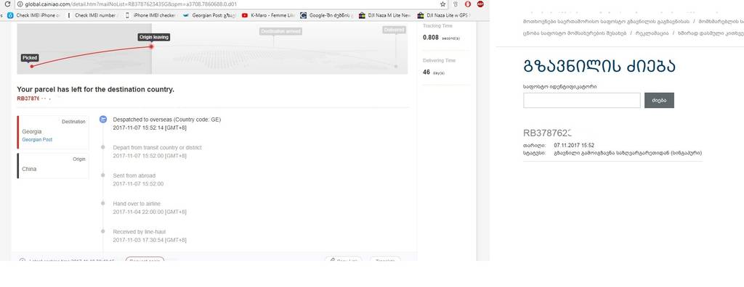Open the DJI Naza M Lite New bookmark
The image size is (744, 287).
coord(385,15)
